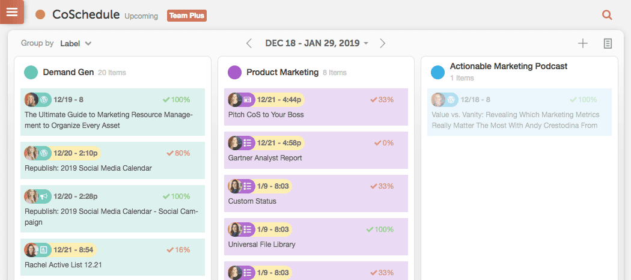Click 12/21 - 4:58p date pill
Image resolution: width=631 pixels, height=280 pixels.
[x=279, y=143]
